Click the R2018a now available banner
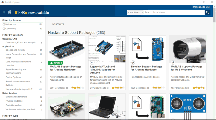 [x=32, y=13]
